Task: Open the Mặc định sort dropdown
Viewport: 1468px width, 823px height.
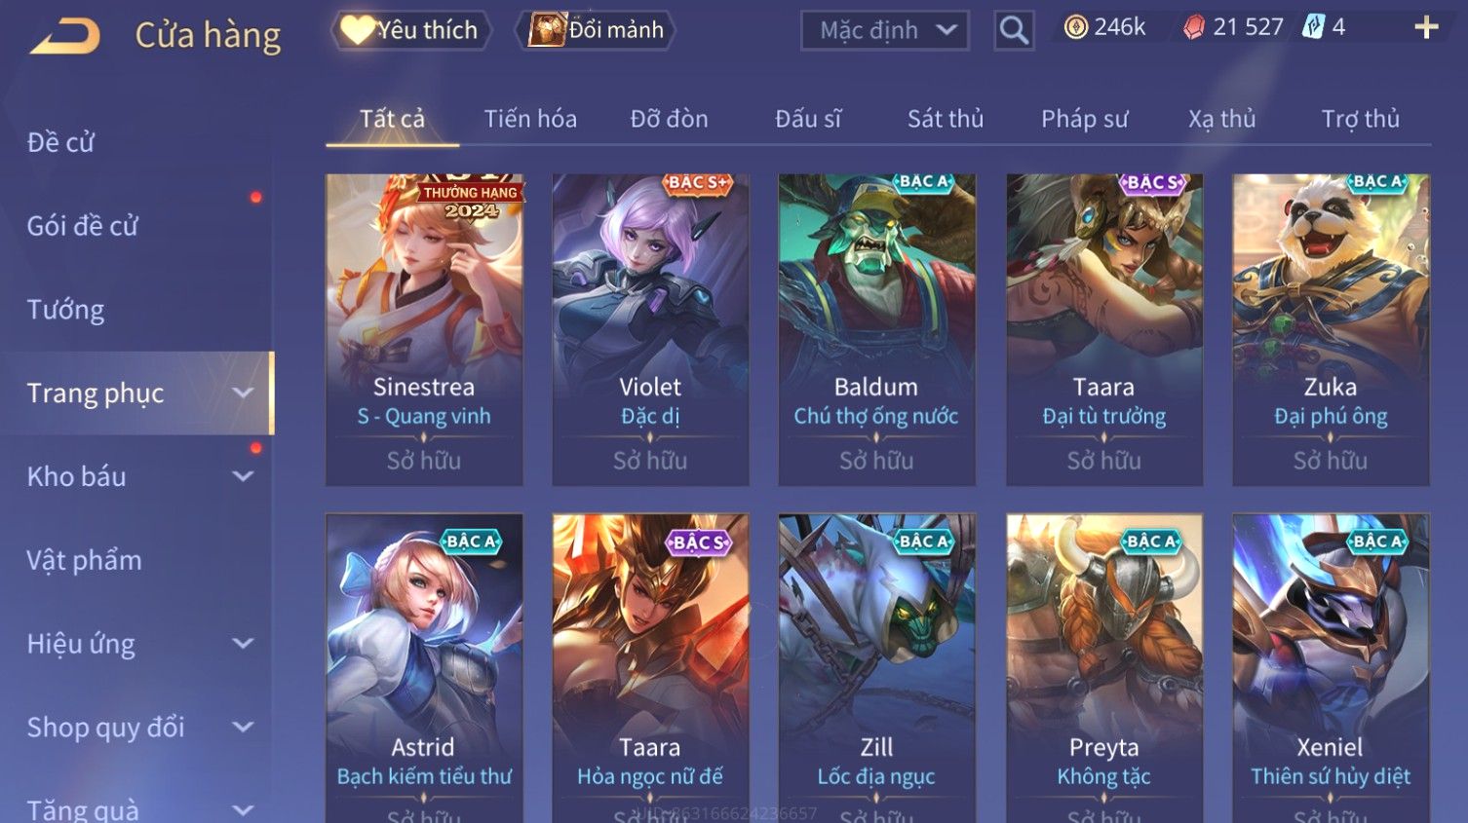Action: tap(885, 30)
